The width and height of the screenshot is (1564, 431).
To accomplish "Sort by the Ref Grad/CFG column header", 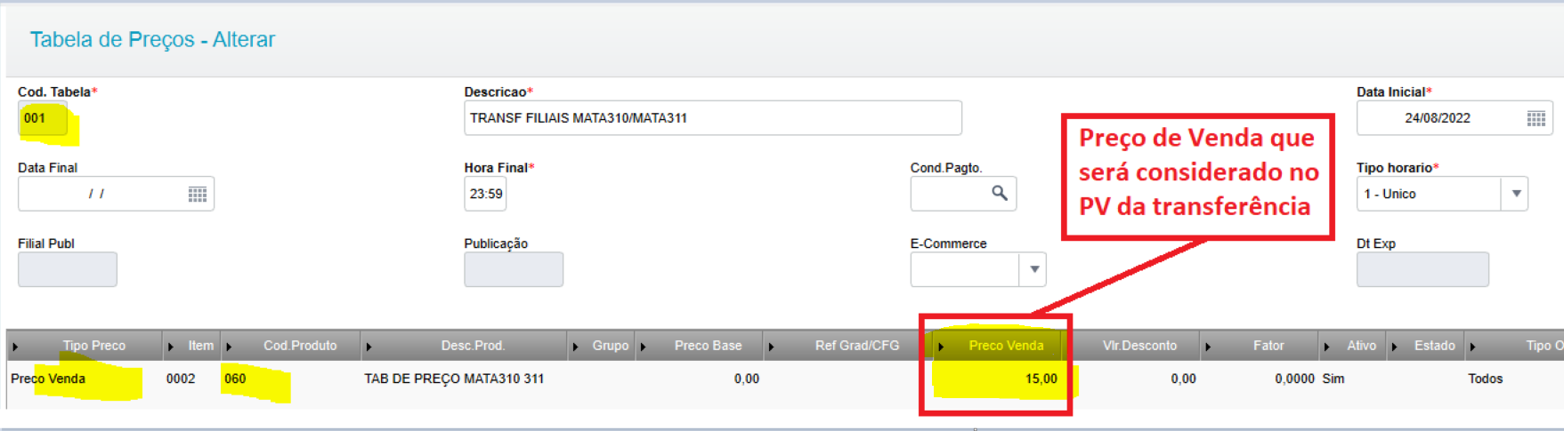I will [x=848, y=346].
